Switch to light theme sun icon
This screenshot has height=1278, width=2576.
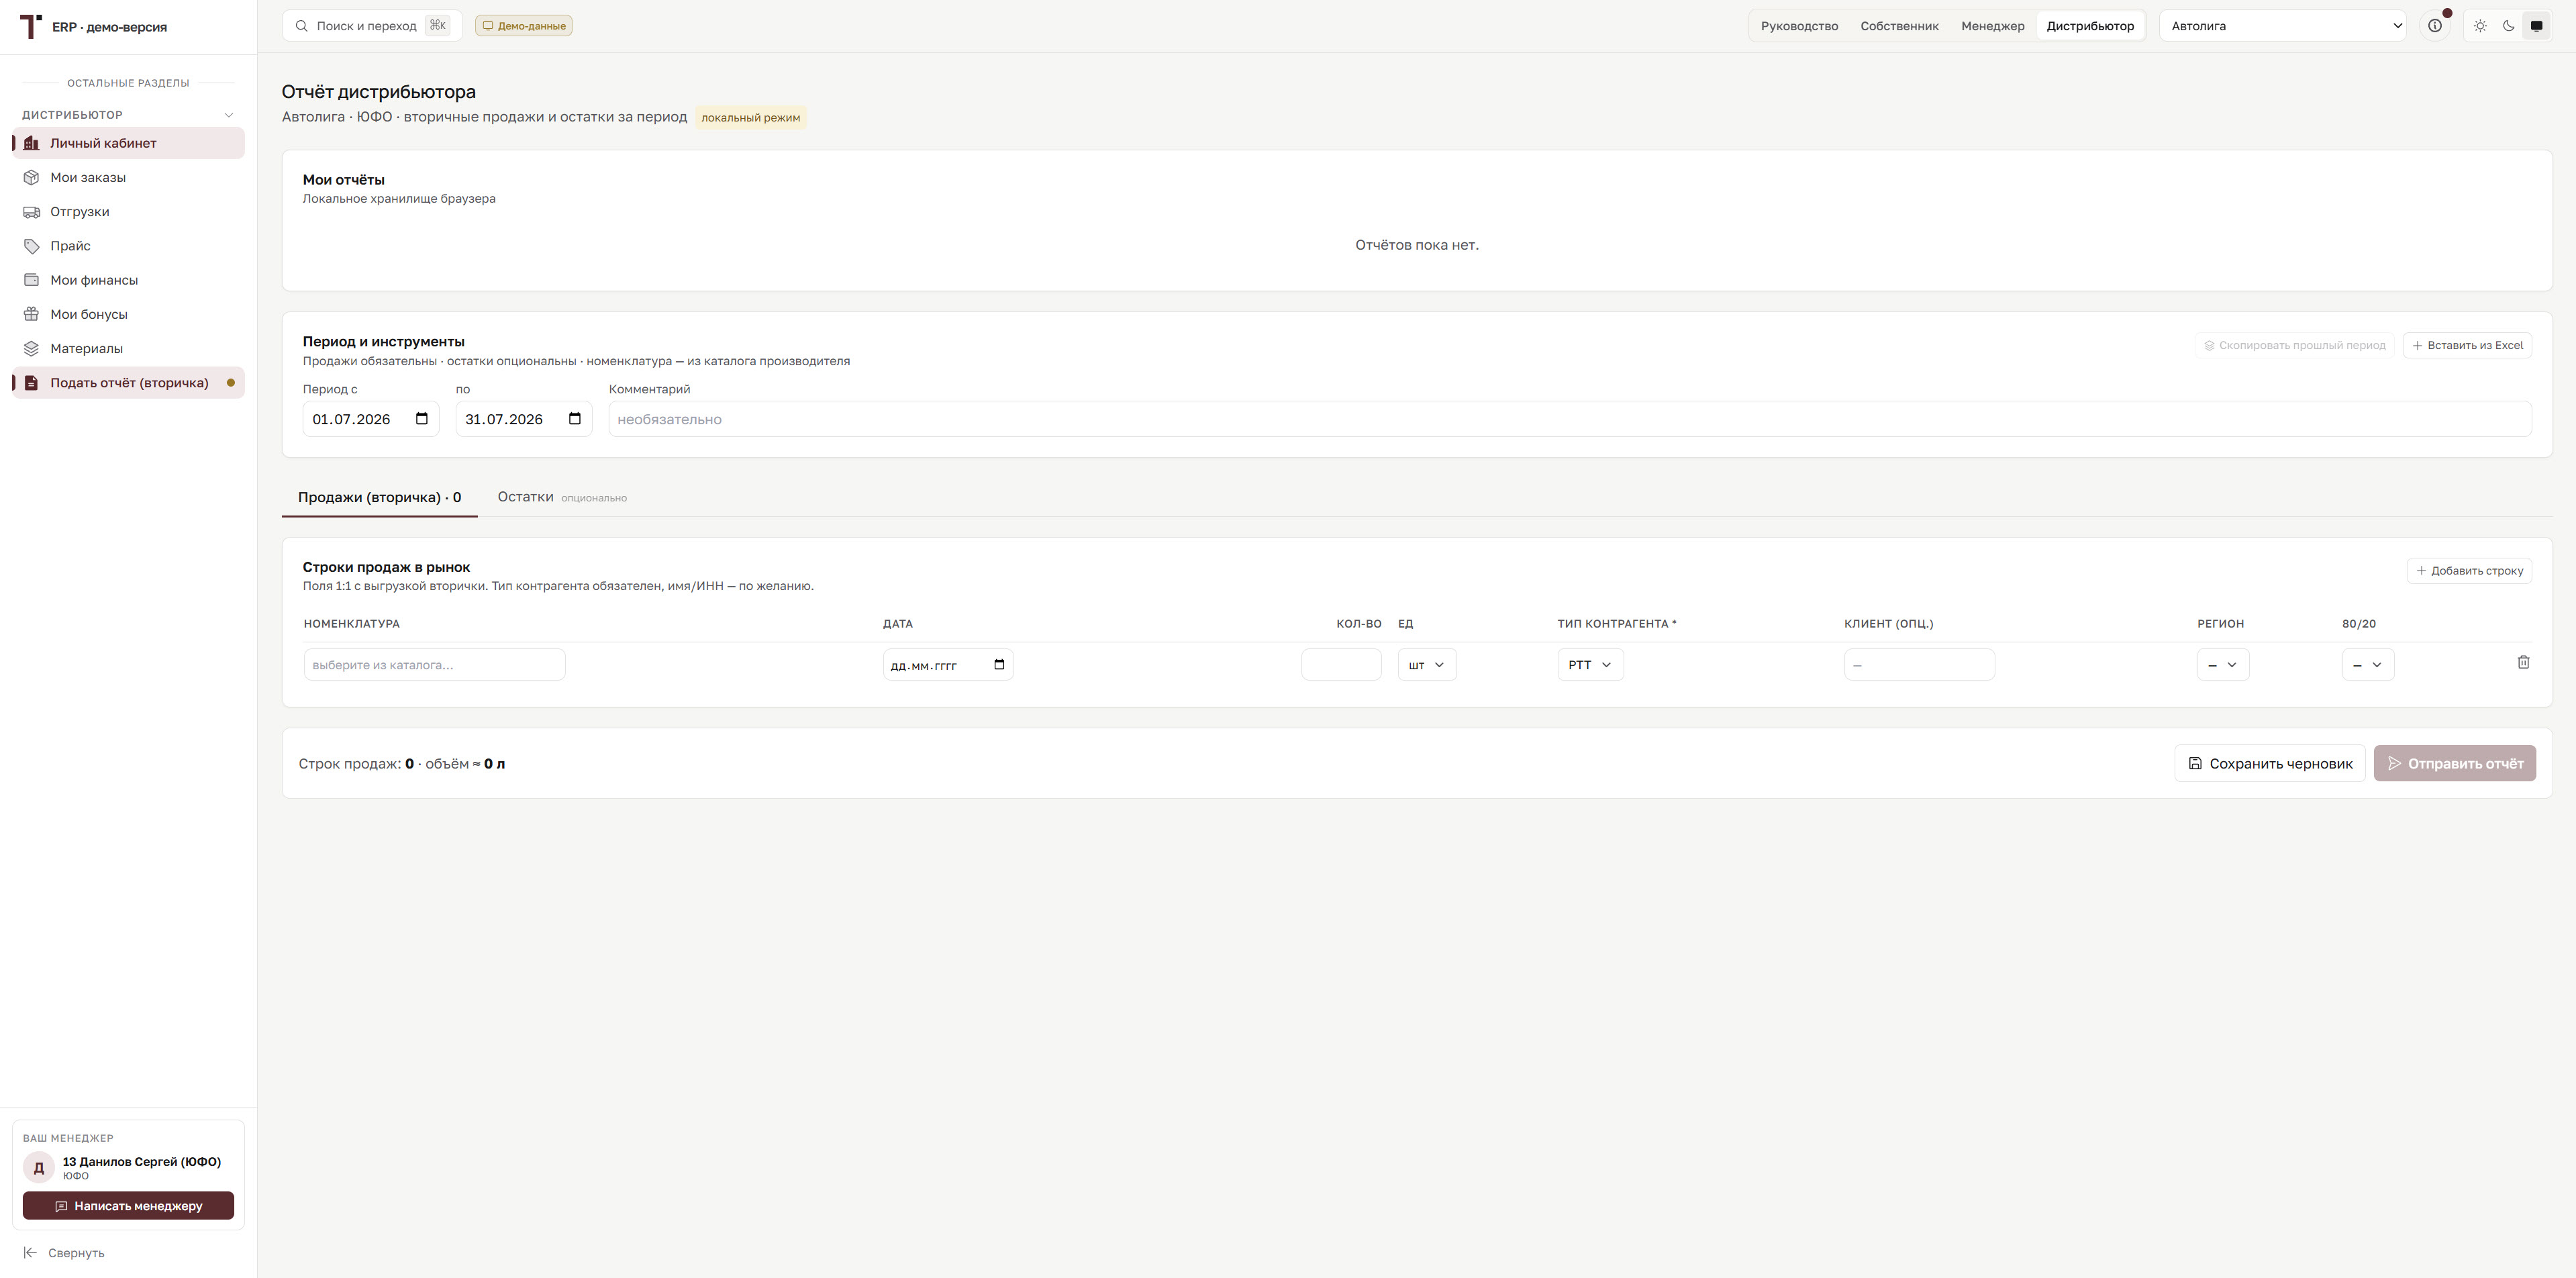coord(2480,26)
